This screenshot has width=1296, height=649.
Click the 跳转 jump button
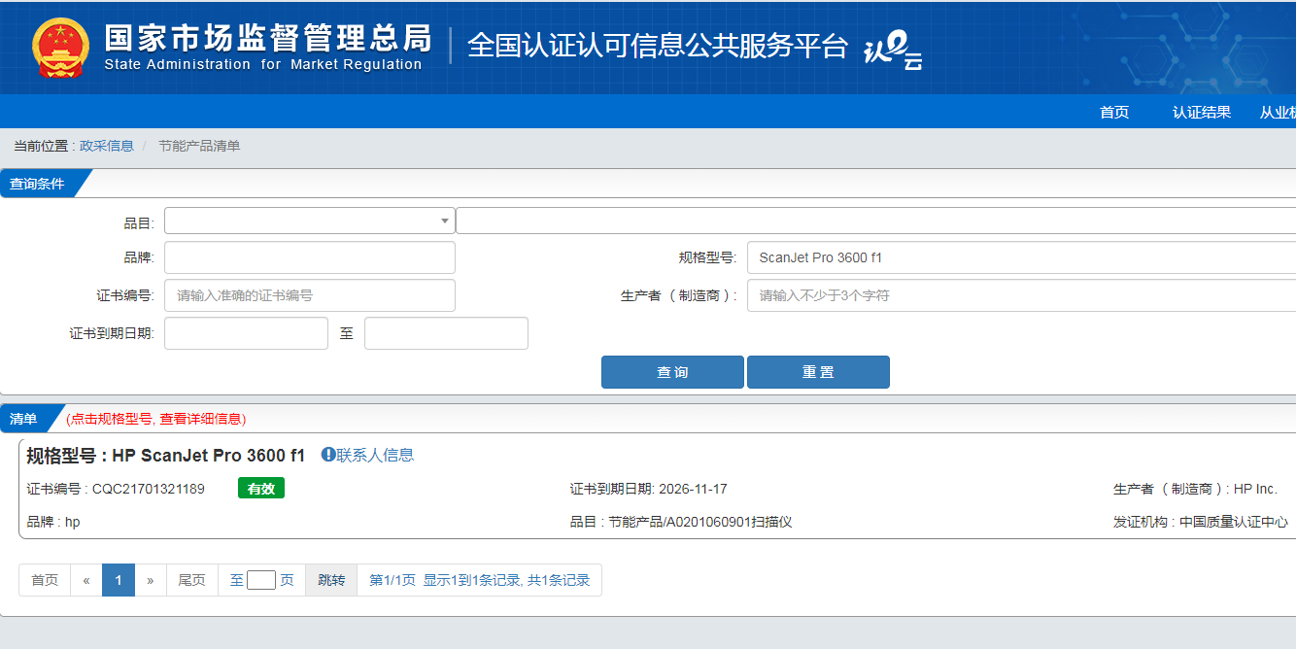pos(331,580)
